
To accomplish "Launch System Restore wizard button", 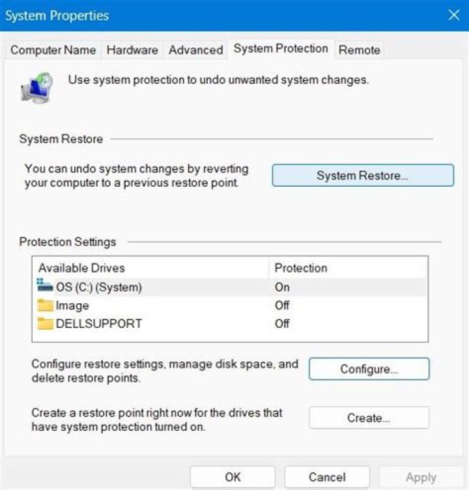I will (362, 176).
